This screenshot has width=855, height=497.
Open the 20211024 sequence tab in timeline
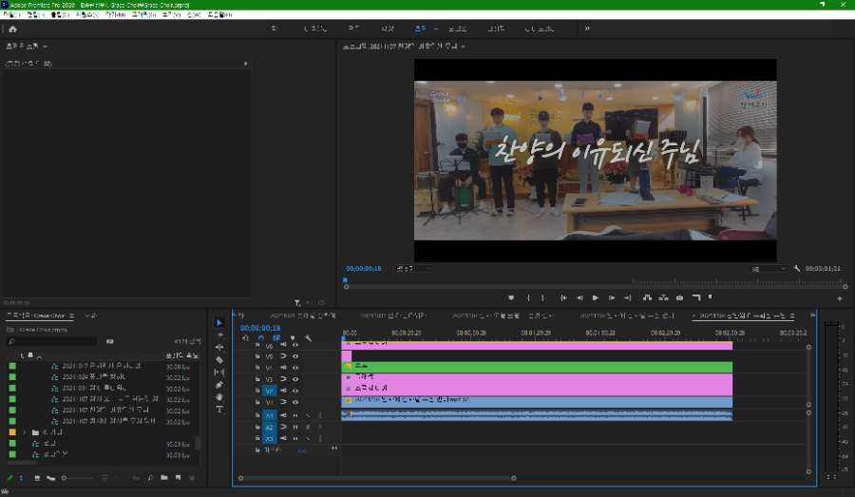303,315
